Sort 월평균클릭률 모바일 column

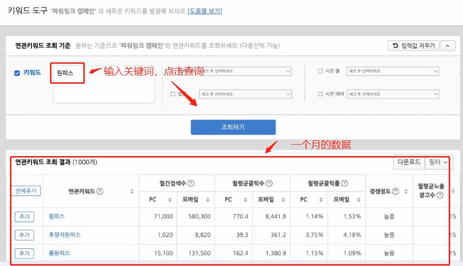click(x=359, y=200)
